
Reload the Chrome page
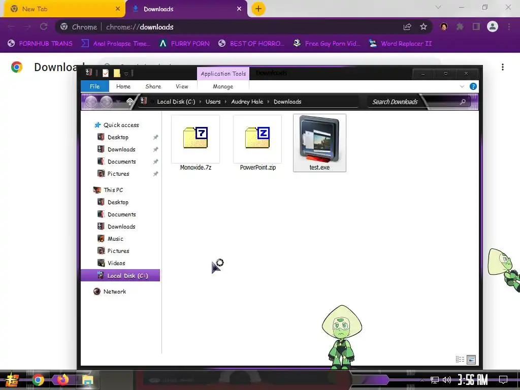point(44,26)
